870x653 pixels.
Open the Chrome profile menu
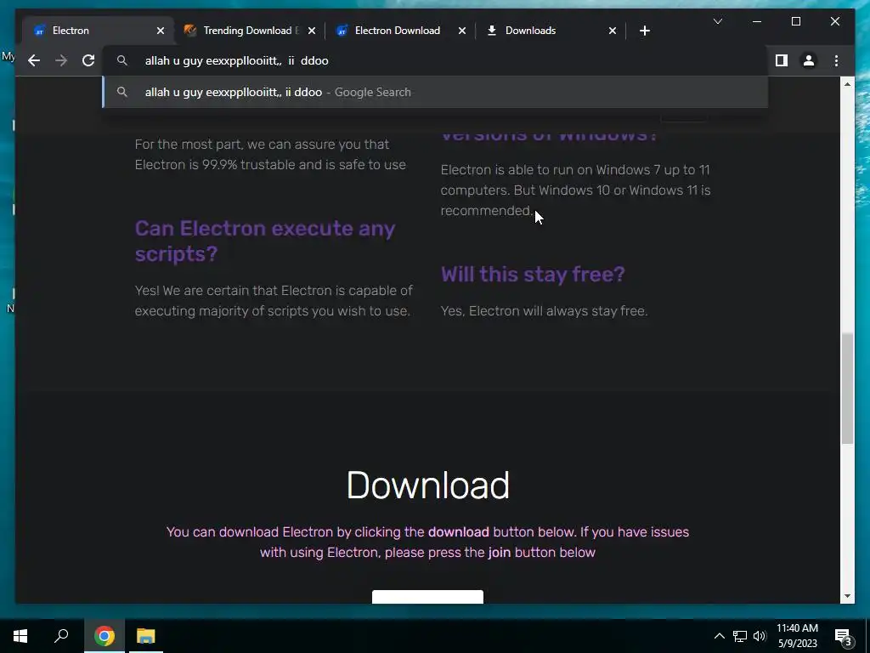809,60
